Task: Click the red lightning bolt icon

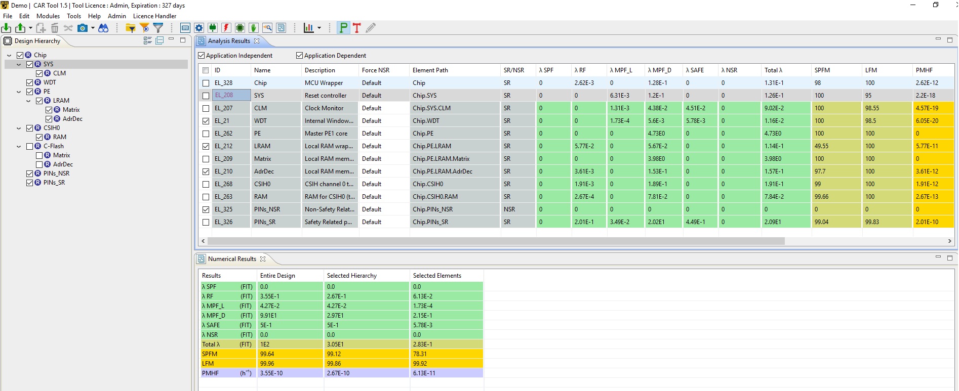Action: pyautogui.click(x=226, y=28)
